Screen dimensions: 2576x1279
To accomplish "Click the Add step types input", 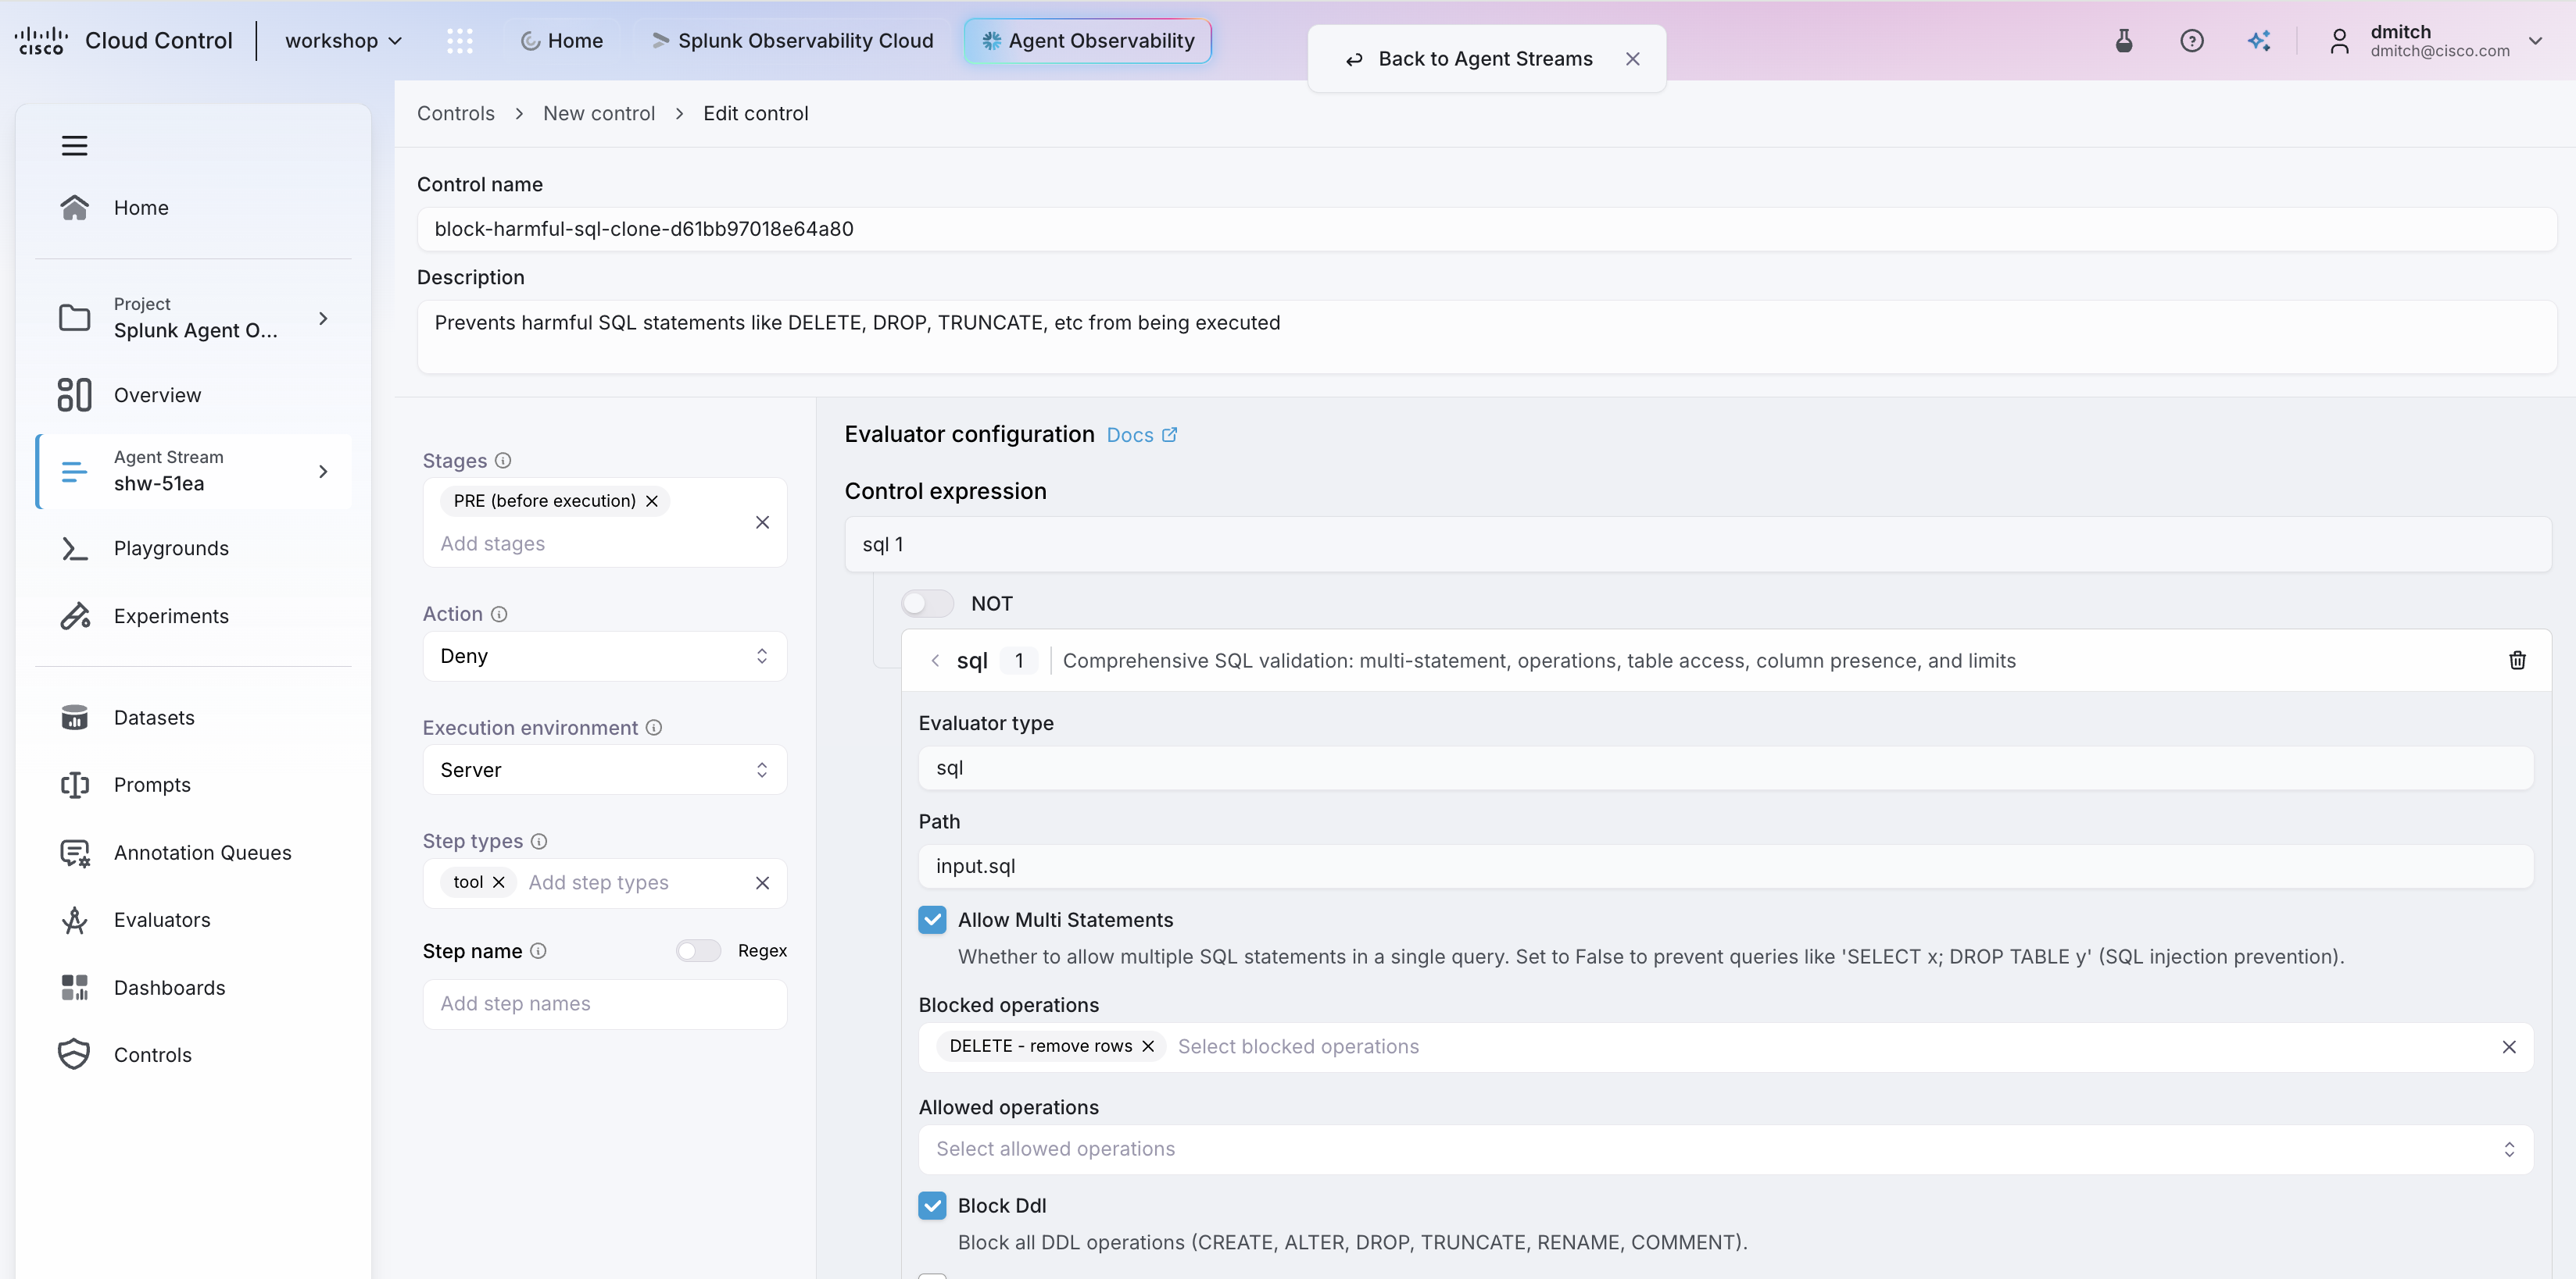I will pos(598,882).
